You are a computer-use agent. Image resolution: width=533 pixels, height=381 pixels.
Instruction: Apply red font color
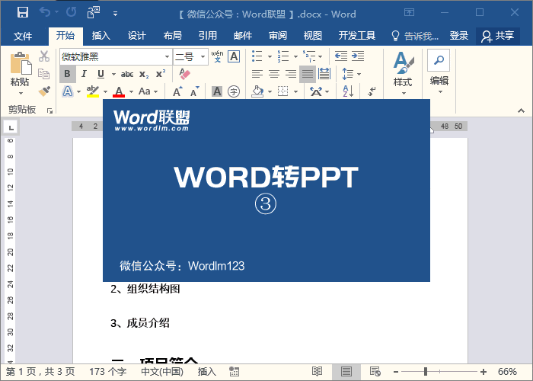click(119, 91)
